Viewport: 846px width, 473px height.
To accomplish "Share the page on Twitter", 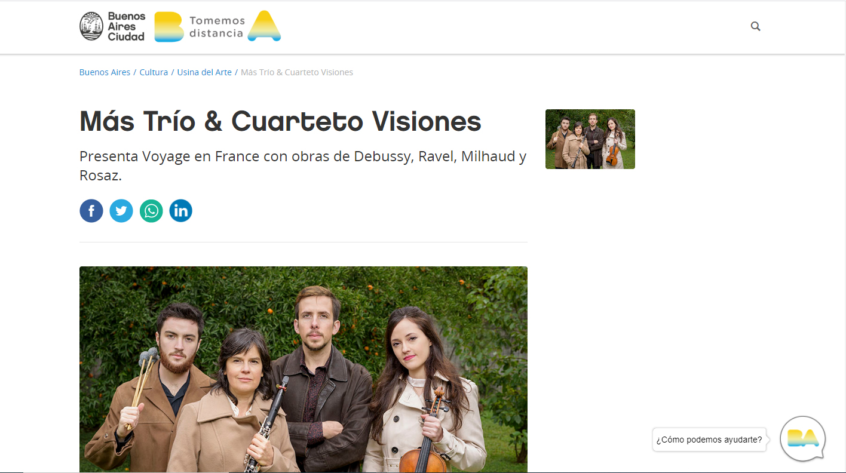I will coord(121,211).
